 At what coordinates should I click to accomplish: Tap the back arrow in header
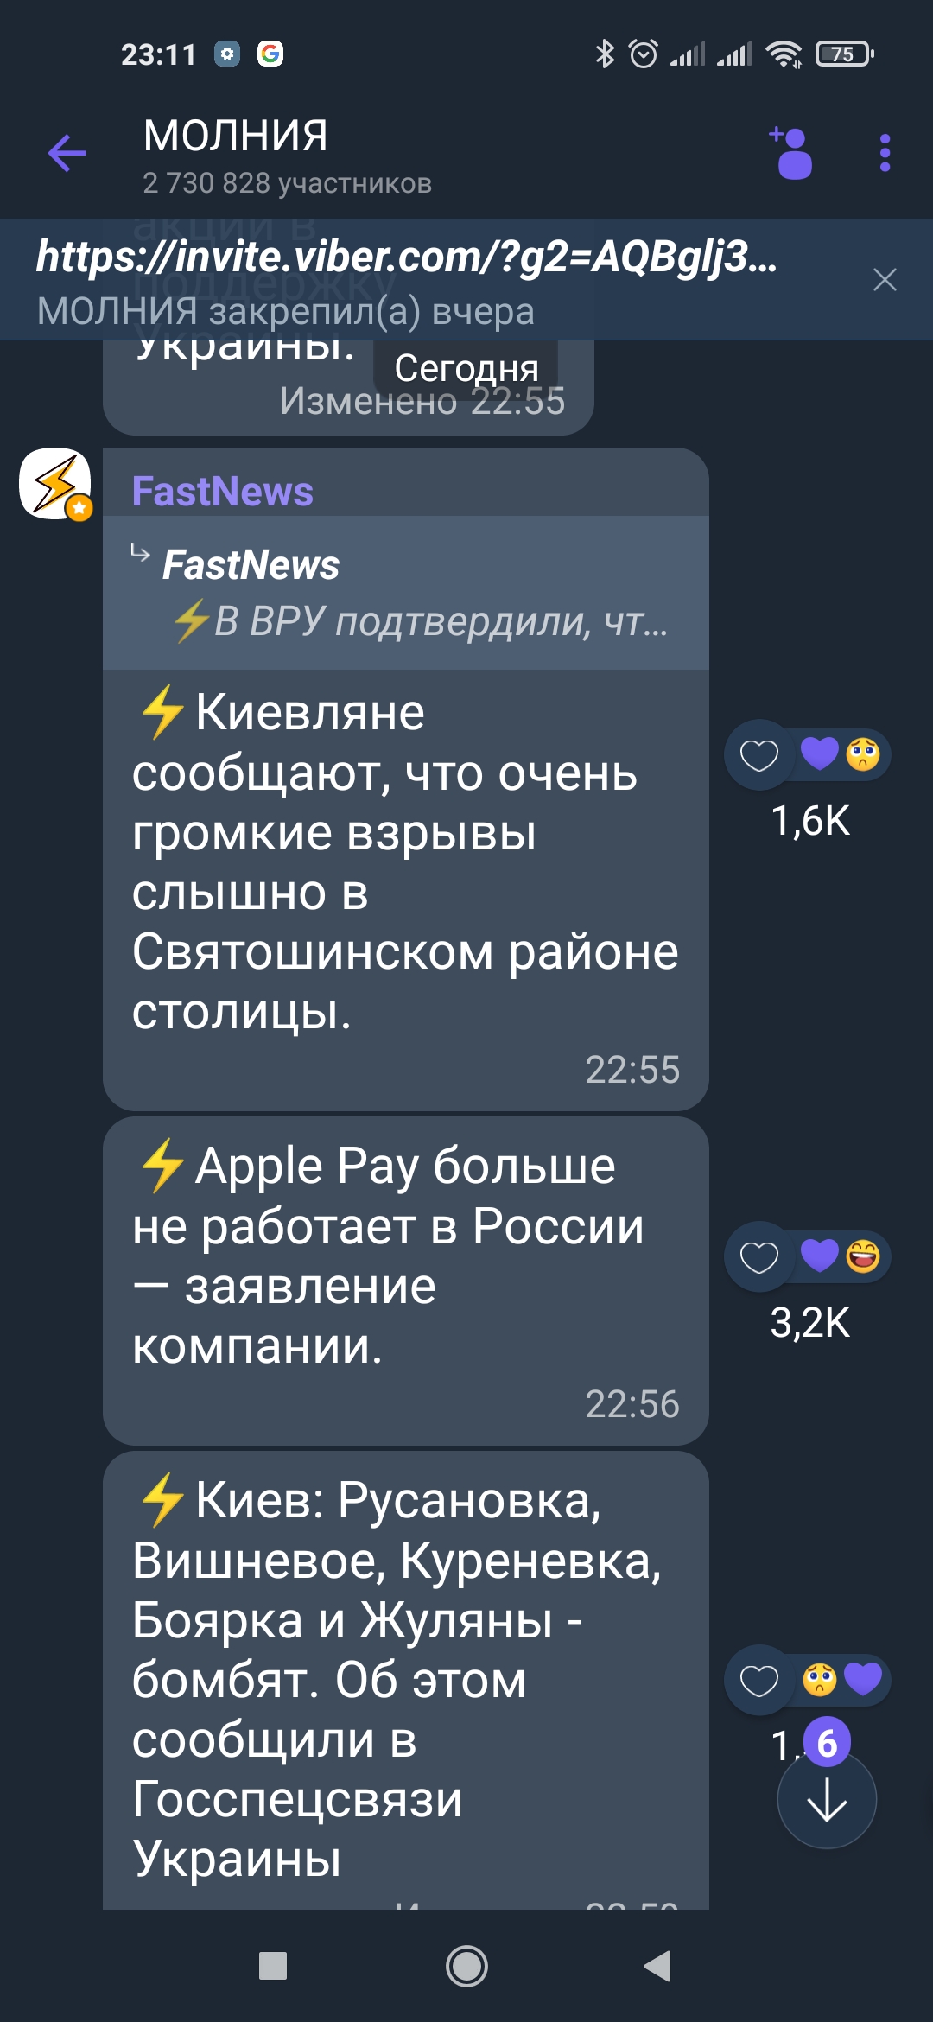coord(67,154)
